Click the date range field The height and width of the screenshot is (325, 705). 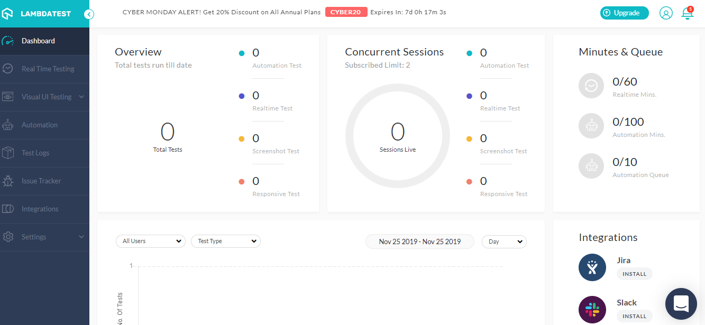[x=420, y=242]
